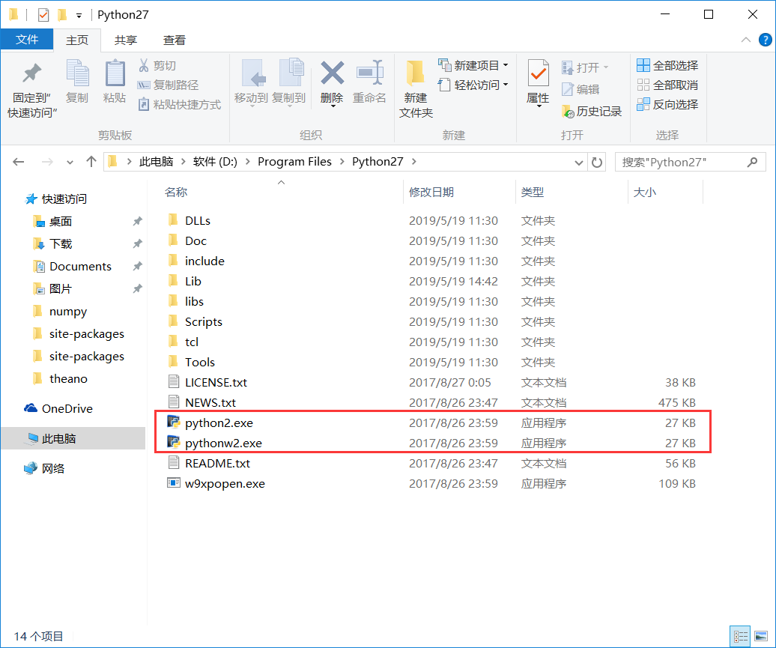Screen dimensions: 776x648
Task: Expand the Quick Access Toolbar customize chevron
Action: click(x=78, y=14)
